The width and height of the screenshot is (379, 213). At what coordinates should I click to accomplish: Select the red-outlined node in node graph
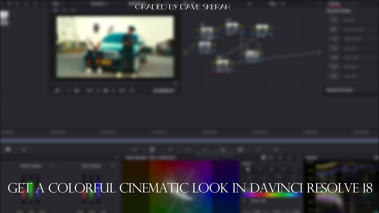[x=223, y=65]
